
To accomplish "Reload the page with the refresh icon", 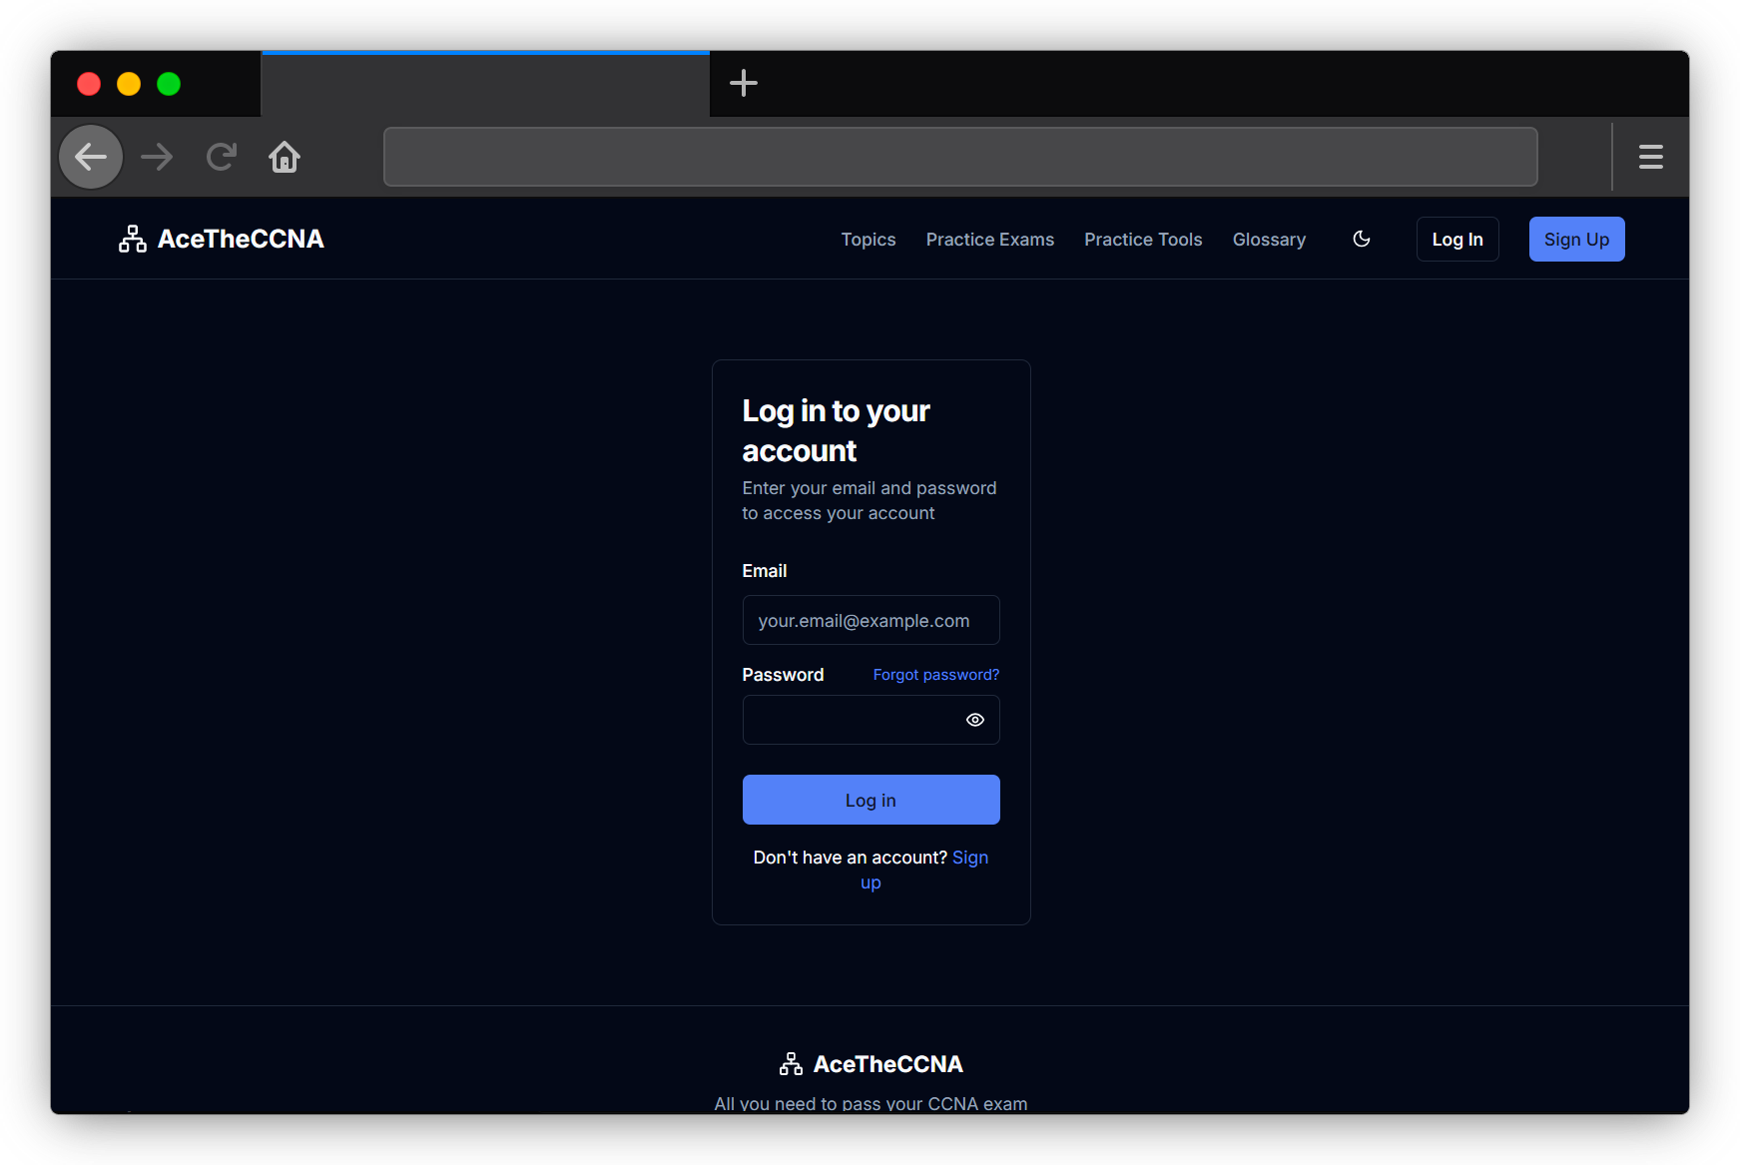I will 221,157.
